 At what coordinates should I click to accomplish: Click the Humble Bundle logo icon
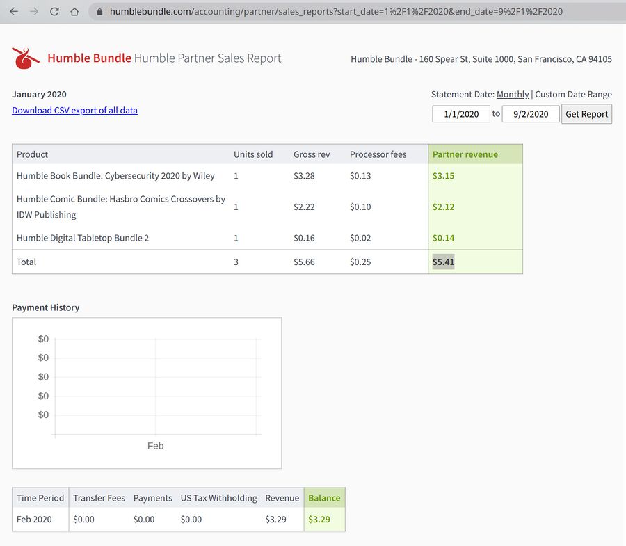pos(26,58)
